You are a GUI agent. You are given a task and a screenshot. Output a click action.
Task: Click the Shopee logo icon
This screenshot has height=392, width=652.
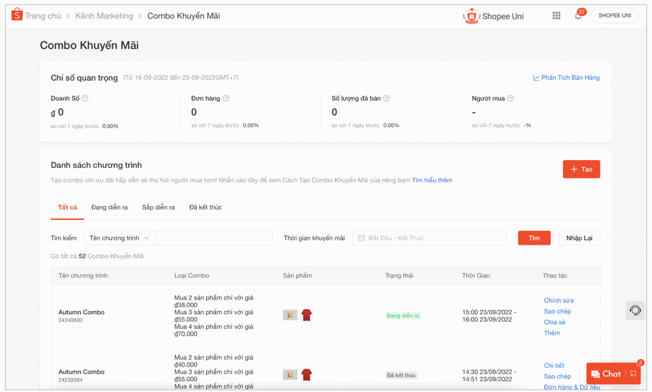pyautogui.click(x=17, y=15)
